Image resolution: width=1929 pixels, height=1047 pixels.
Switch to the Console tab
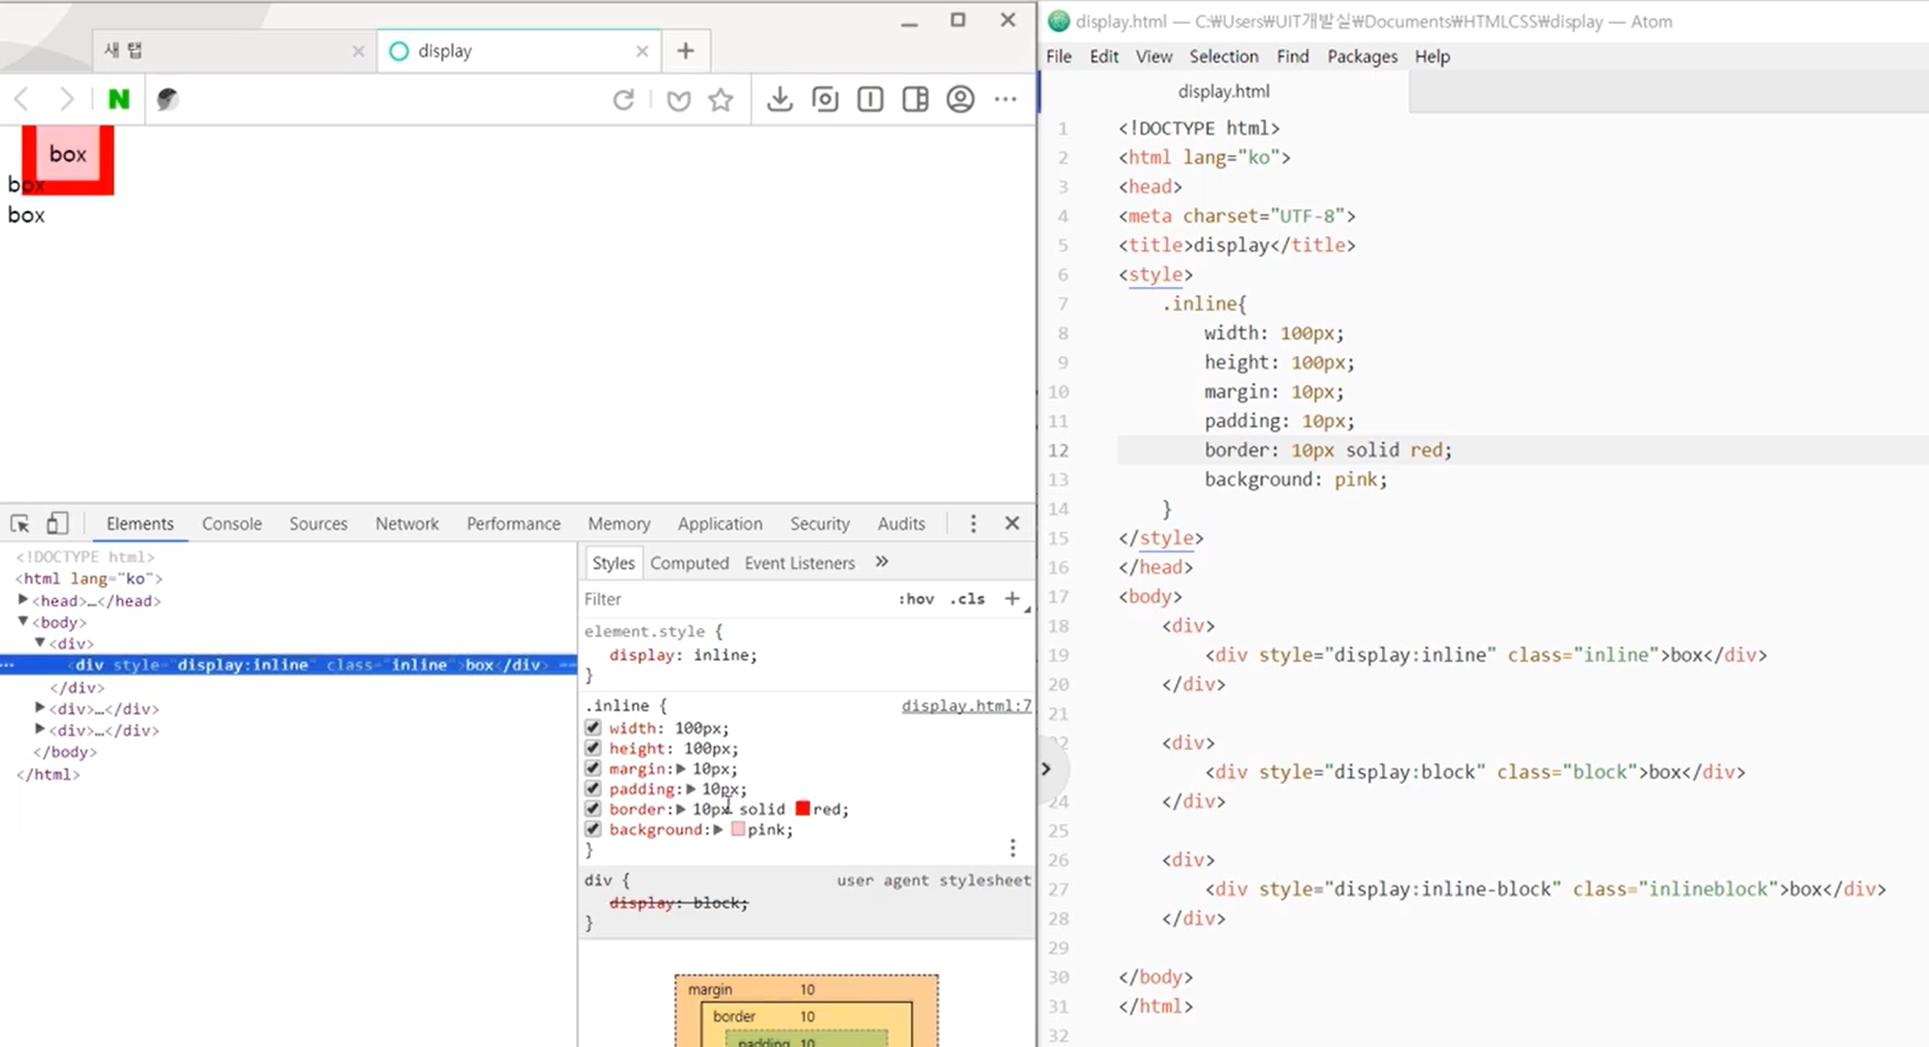[231, 524]
